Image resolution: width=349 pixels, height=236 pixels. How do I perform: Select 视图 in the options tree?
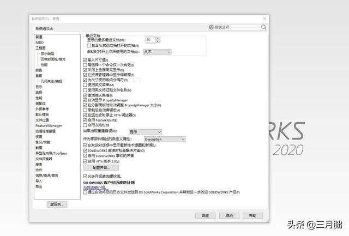point(39,137)
